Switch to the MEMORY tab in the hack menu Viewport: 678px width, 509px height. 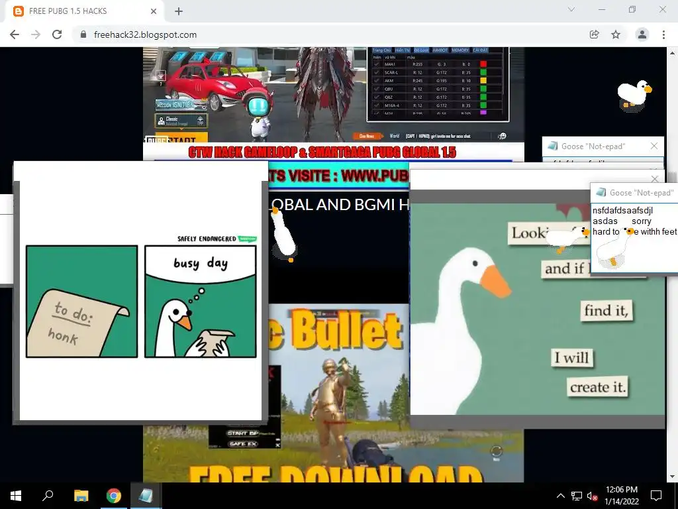[x=460, y=50]
